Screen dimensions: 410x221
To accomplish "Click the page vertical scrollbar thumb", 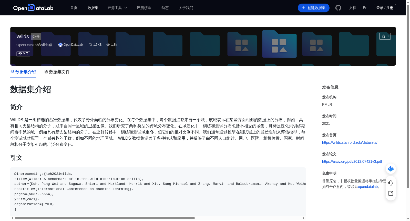I will (408, 96).
